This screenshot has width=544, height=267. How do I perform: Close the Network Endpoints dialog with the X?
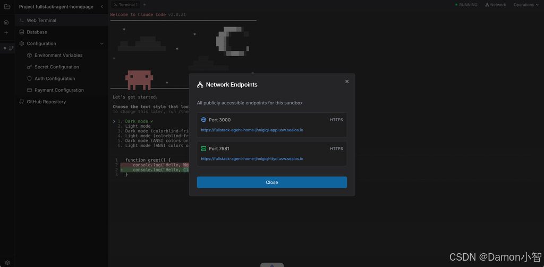(x=347, y=82)
